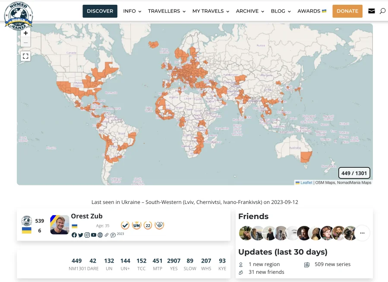Open Orest Zub's Facebook profile icon
388x282 pixels.
tap(74, 235)
